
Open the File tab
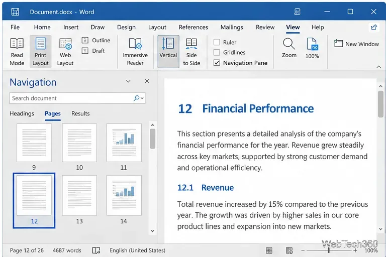click(15, 27)
